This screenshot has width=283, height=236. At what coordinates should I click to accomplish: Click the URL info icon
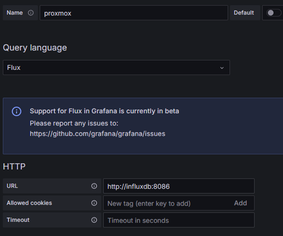(x=94, y=186)
